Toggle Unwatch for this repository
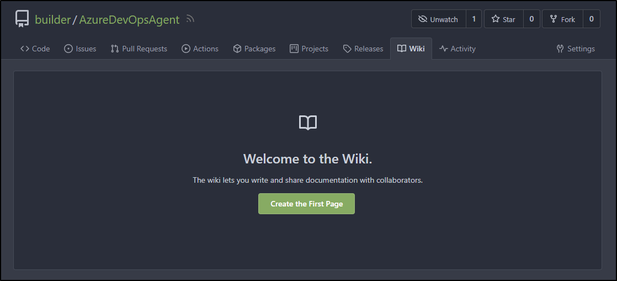This screenshot has height=281, width=617. pos(439,19)
